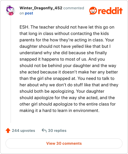This screenshot has width=128, height=154.
Task: Click the "commented" label in the header
Action: coord(74,8)
